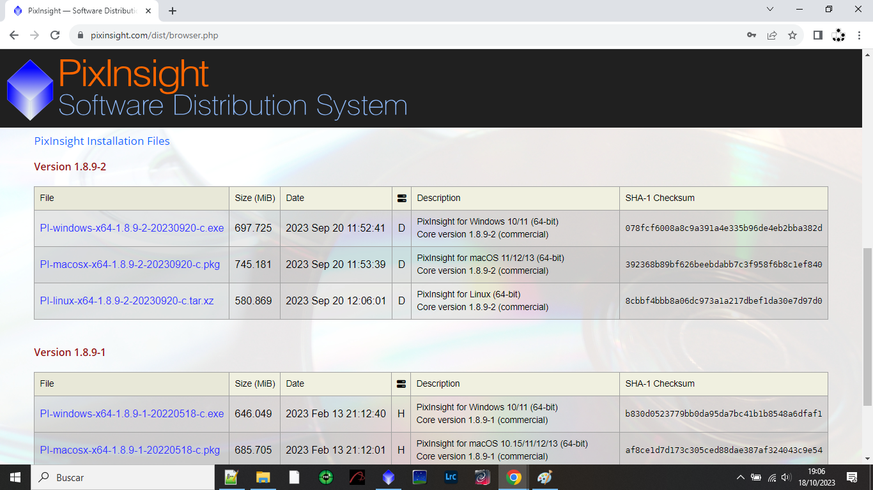Show hidden system tray icons
The height and width of the screenshot is (490, 873).
740,477
